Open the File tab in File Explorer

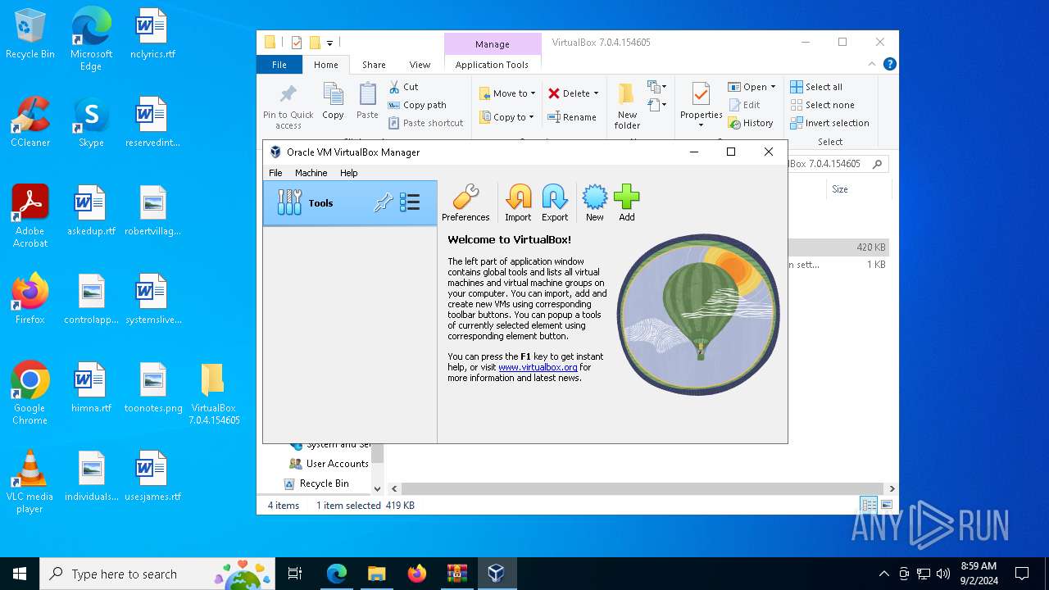pos(279,65)
